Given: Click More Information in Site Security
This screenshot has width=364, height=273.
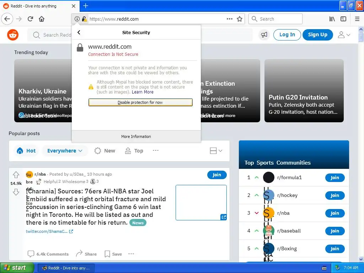Looking at the screenshot, I should pyautogui.click(x=136, y=136).
